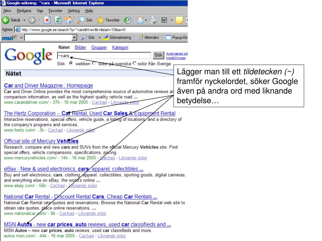This screenshot has width=322, height=241.
Task: Open Cachad link for caranddriver.com
Action: [x=99, y=102]
